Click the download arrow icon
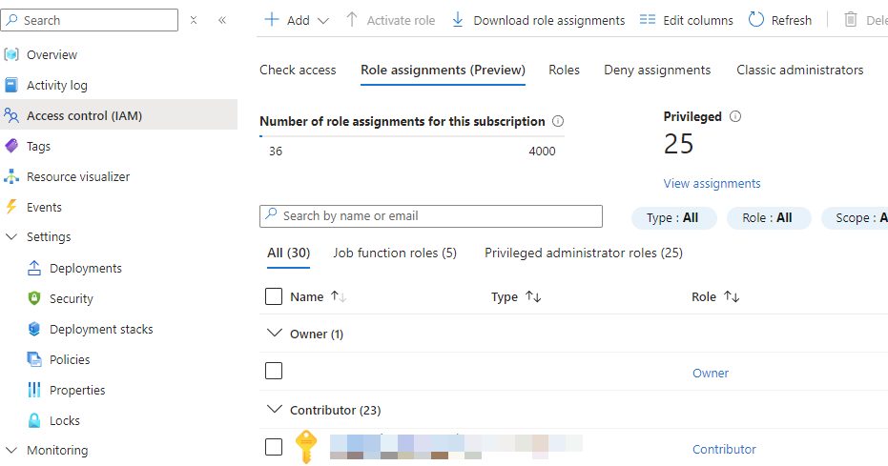Image resolution: width=888 pixels, height=466 pixels. (458, 20)
